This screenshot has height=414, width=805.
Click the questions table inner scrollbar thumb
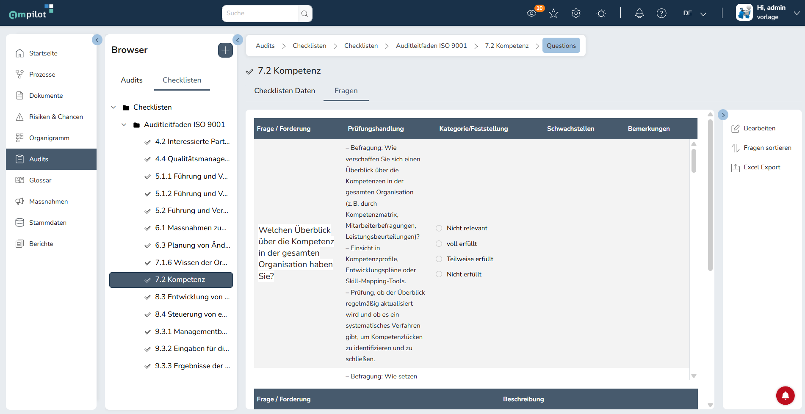(694, 161)
